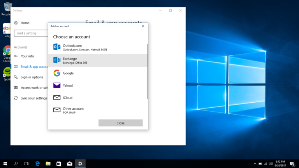Launch Microsoft Edge from taskbar

[x=37, y=164]
